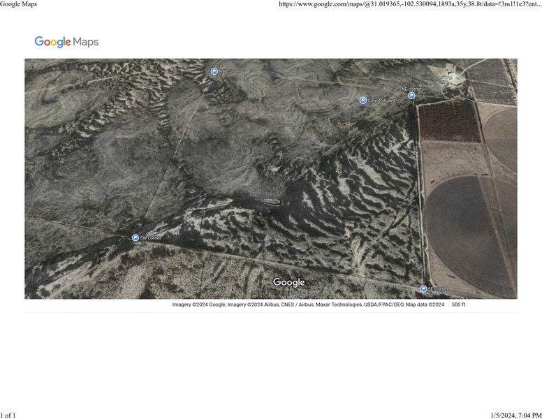
Task: Open the 158 well flag marker
Action: click(x=363, y=101)
